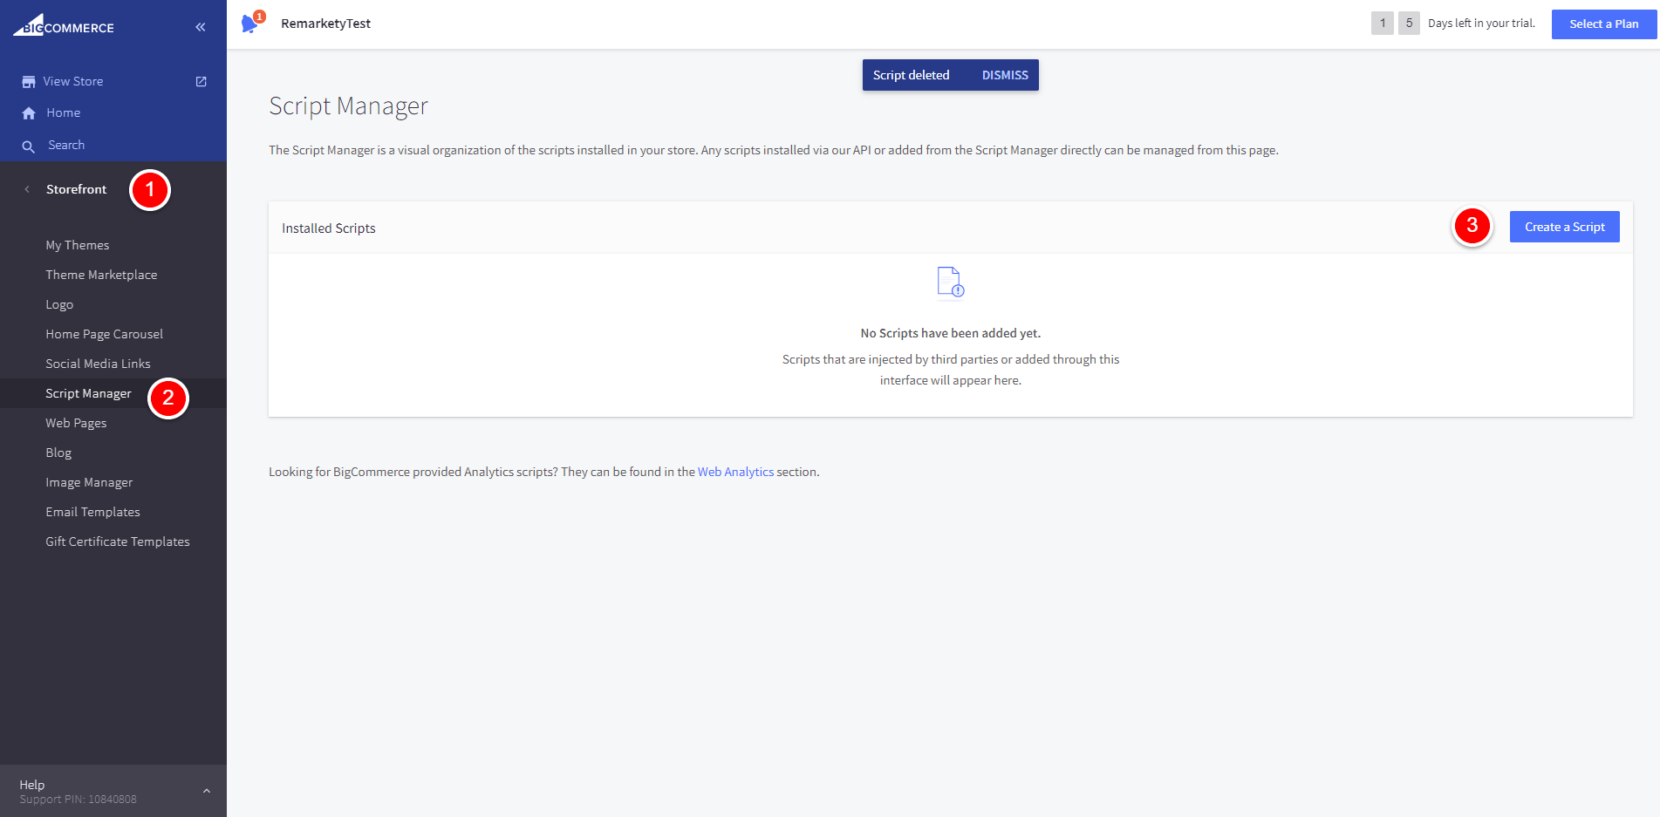1660x817 pixels.
Task: Click the Home house icon
Action: point(29,113)
